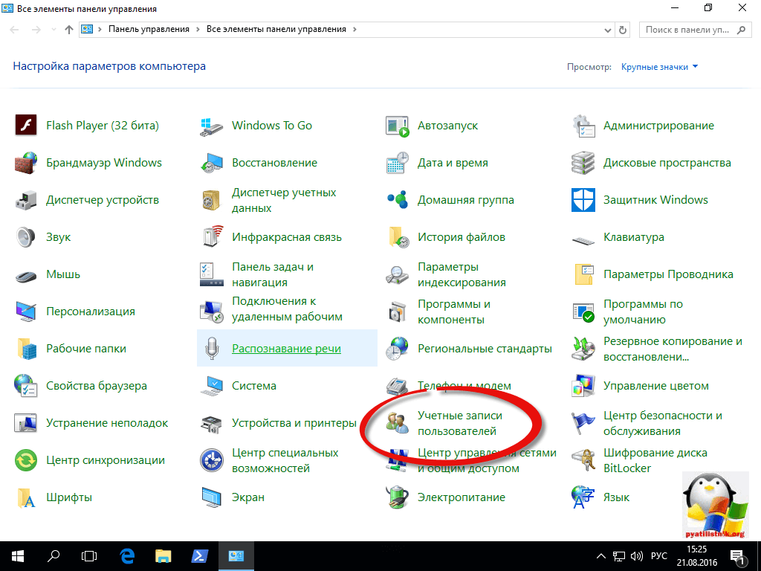Open Microsoft Edge from the taskbar
The height and width of the screenshot is (571, 761).
click(x=127, y=555)
